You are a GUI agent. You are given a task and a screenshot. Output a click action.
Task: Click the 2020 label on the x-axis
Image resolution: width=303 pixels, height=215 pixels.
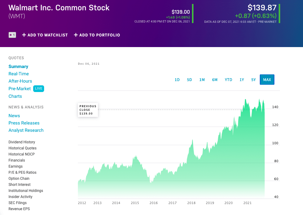228,203
